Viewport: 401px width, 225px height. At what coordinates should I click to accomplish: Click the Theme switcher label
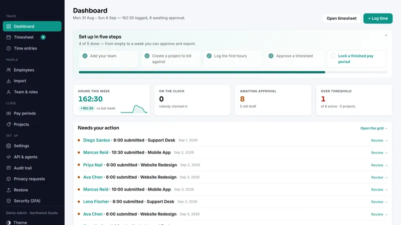20,222
